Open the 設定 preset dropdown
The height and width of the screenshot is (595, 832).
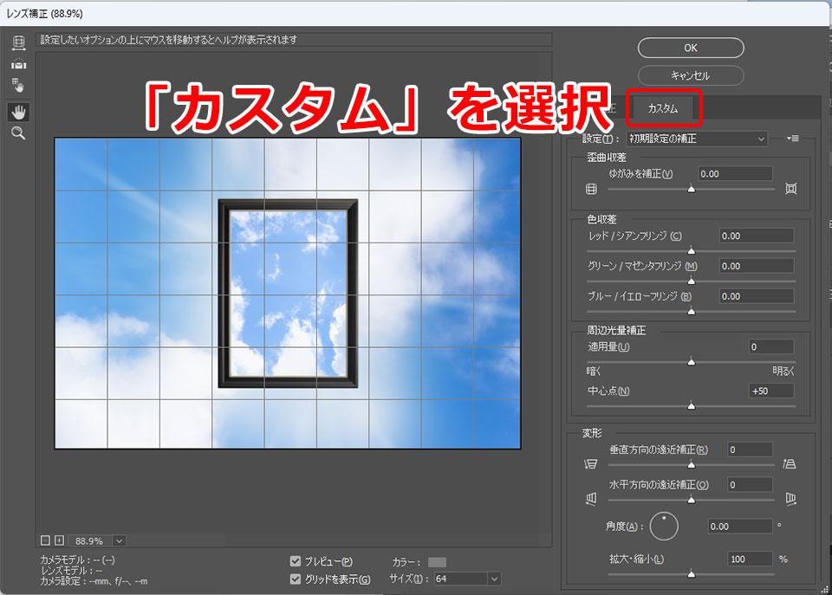(697, 139)
